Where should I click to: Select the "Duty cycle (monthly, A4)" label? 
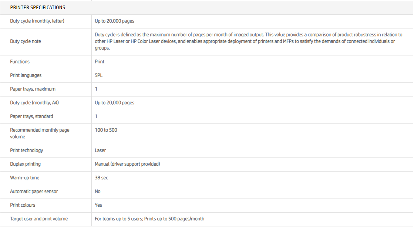coord(34,103)
